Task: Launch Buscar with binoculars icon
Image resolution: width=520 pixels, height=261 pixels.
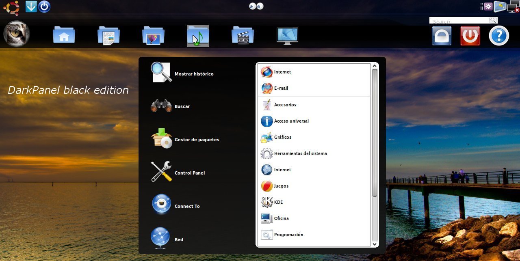Action: pos(170,106)
